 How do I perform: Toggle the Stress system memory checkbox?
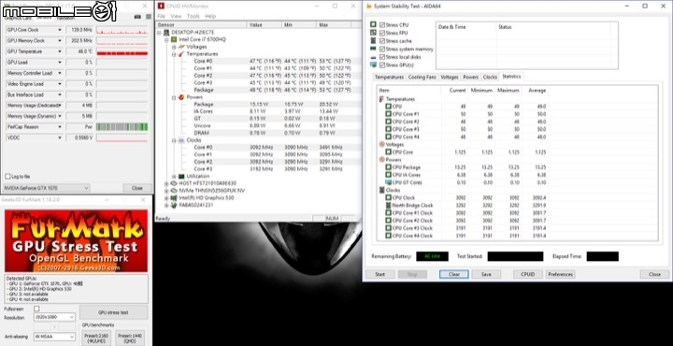(x=382, y=49)
